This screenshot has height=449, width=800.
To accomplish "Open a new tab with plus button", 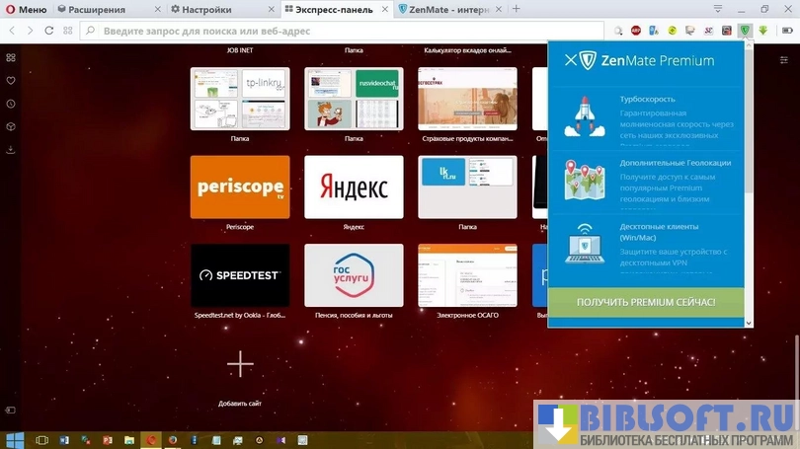I will click(x=516, y=9).
